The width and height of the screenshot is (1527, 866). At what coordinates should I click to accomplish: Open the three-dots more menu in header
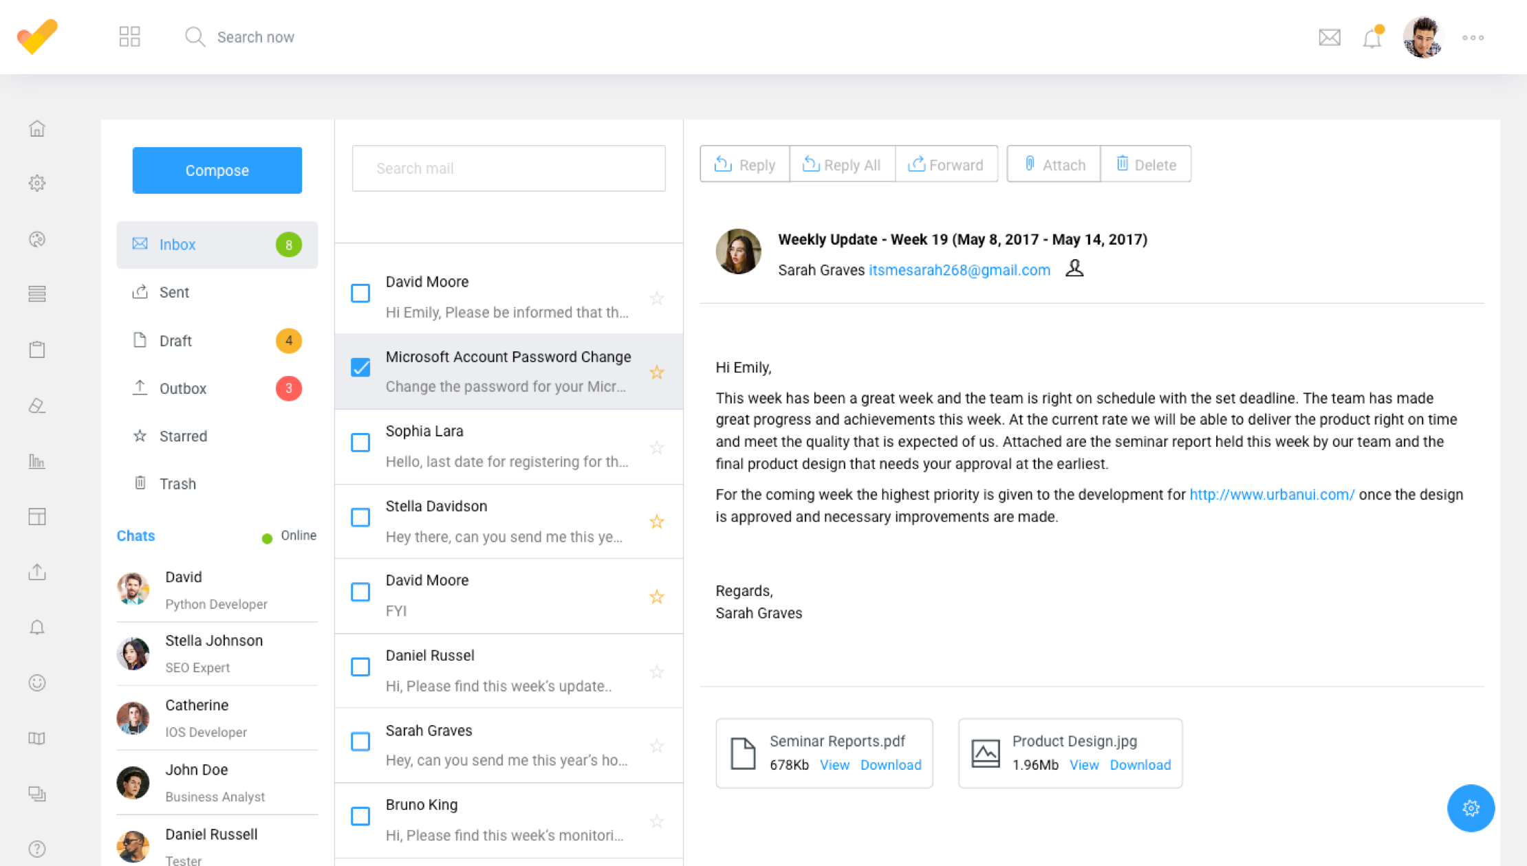tap(1473, 38)
